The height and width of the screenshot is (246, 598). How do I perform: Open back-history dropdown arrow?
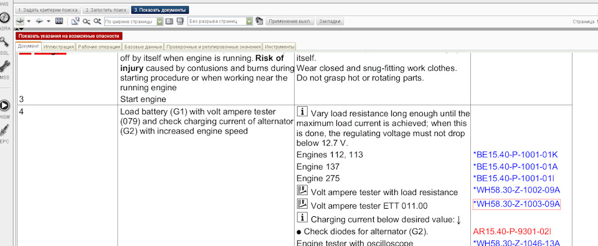pos(29,22)
